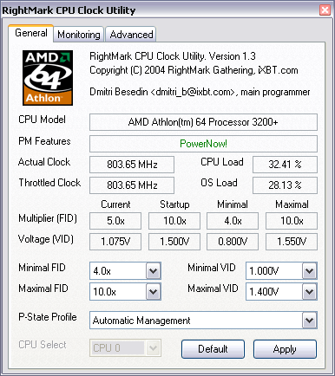335x376 pixels.
Task: Click the Copyright 2004 RightMark Gathering line
Action: [x=194, y=70]
